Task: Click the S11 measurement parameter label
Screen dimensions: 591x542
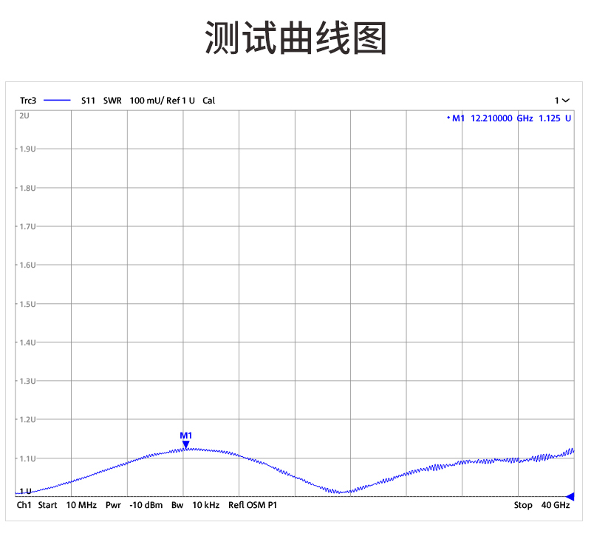Action: coord(88,101)
